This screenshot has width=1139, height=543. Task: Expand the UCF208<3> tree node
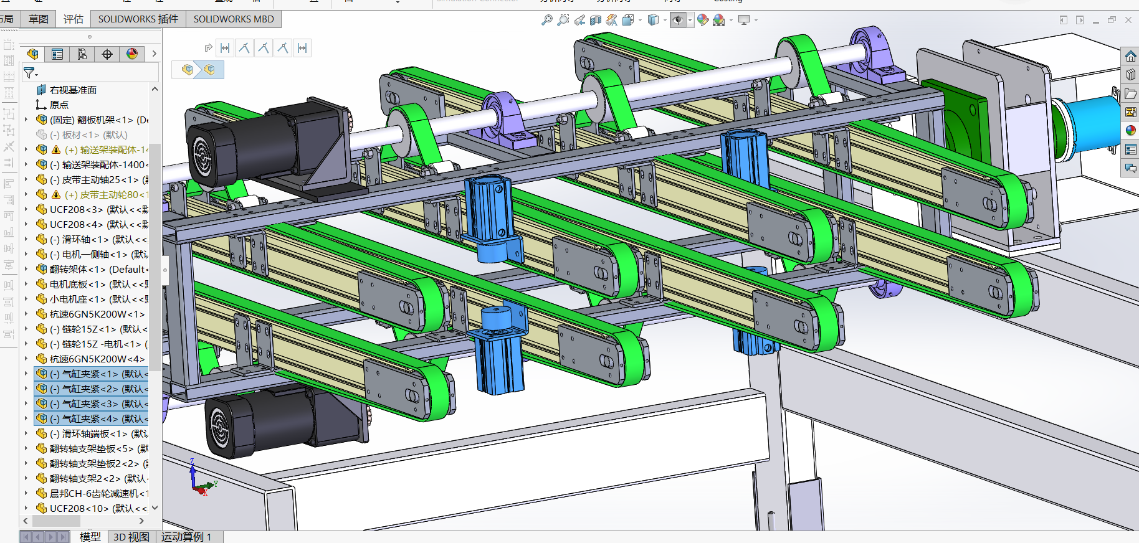[x=26, y=209]
